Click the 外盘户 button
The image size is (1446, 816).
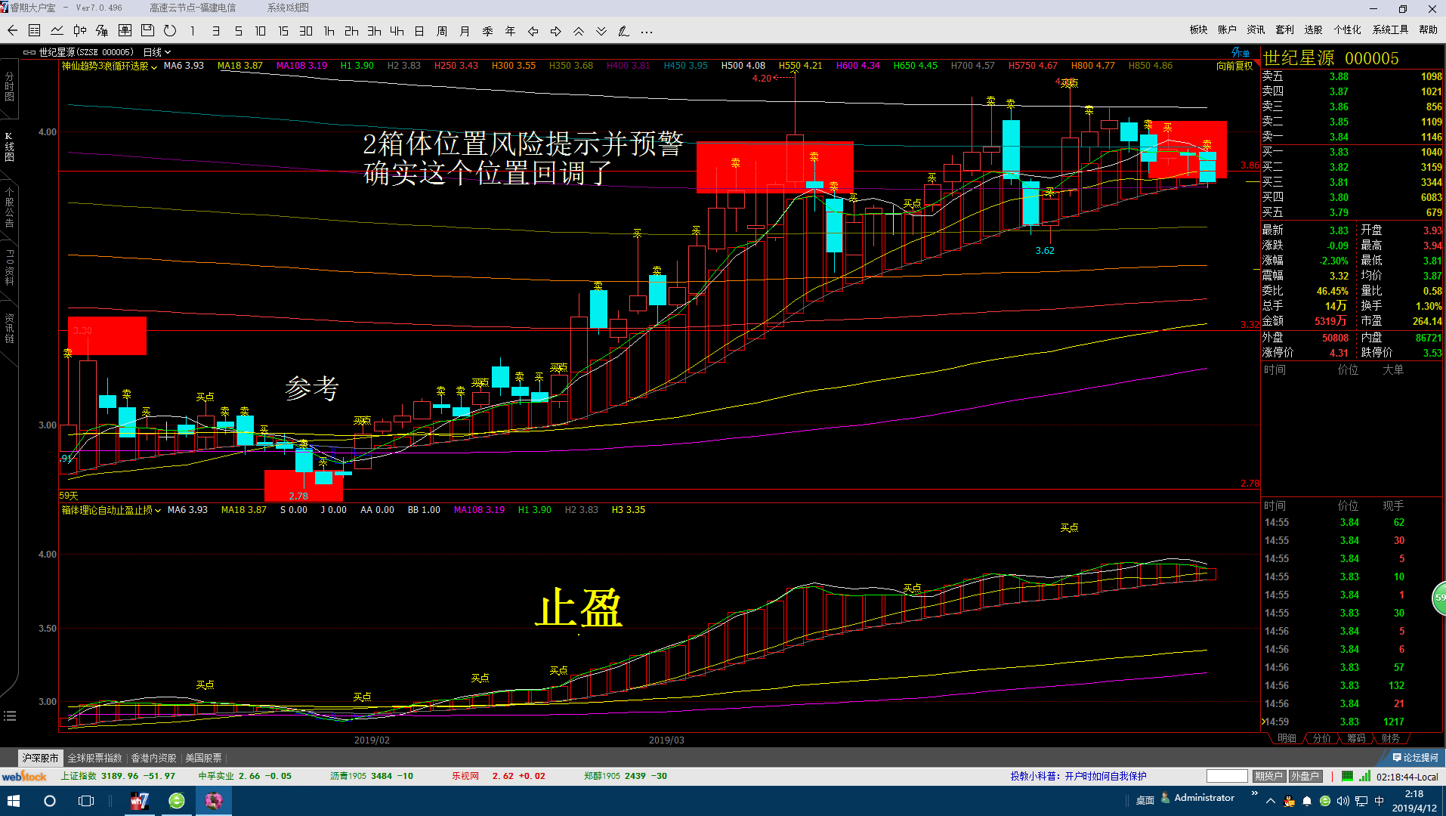(1305, 776)
